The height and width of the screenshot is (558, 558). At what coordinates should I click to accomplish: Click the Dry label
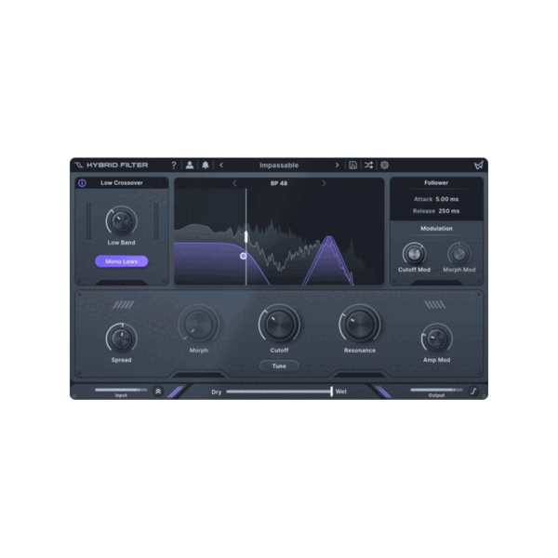(x=217, y=392)
